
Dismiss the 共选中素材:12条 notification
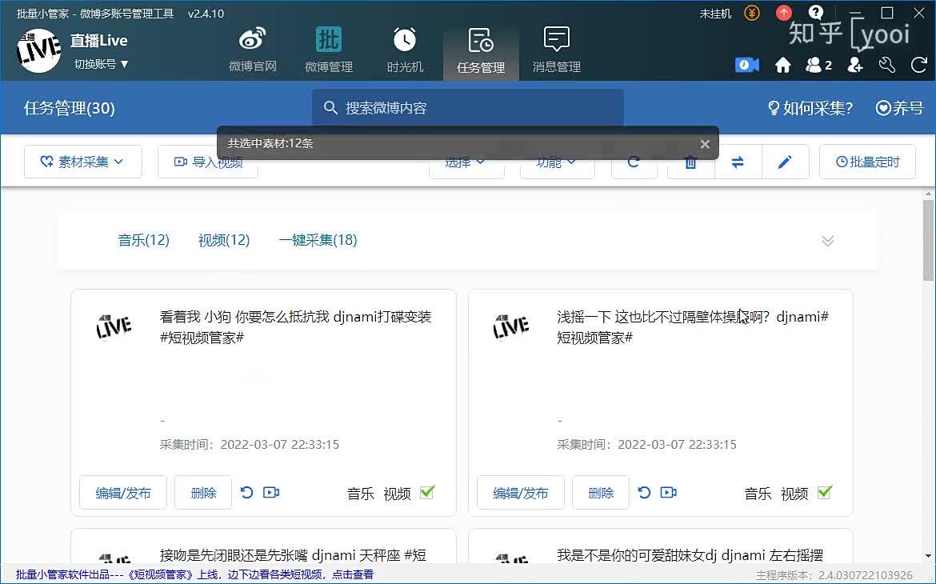(705, 144)
